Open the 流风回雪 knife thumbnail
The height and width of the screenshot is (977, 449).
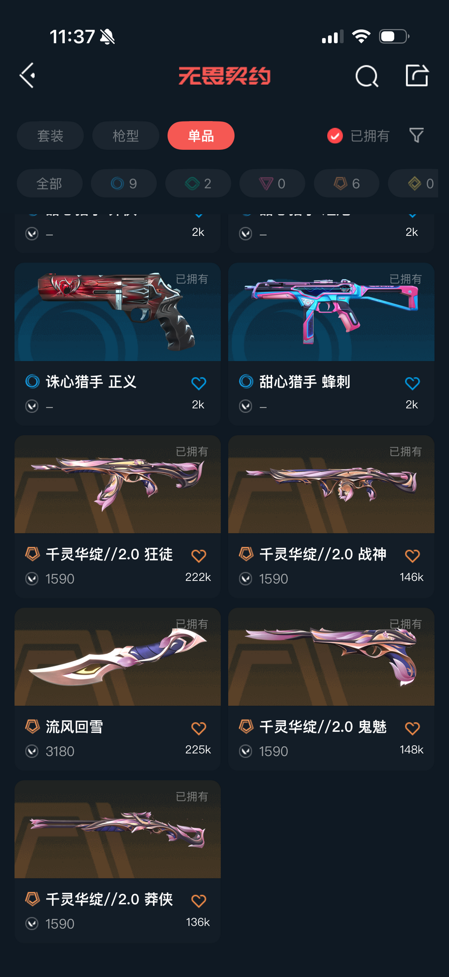[118, 657]
